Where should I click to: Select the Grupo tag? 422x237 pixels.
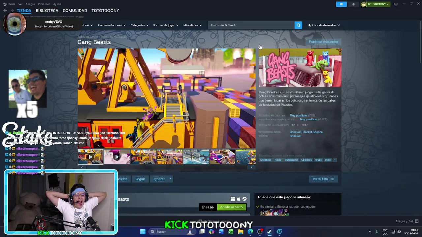click(318, 160)
